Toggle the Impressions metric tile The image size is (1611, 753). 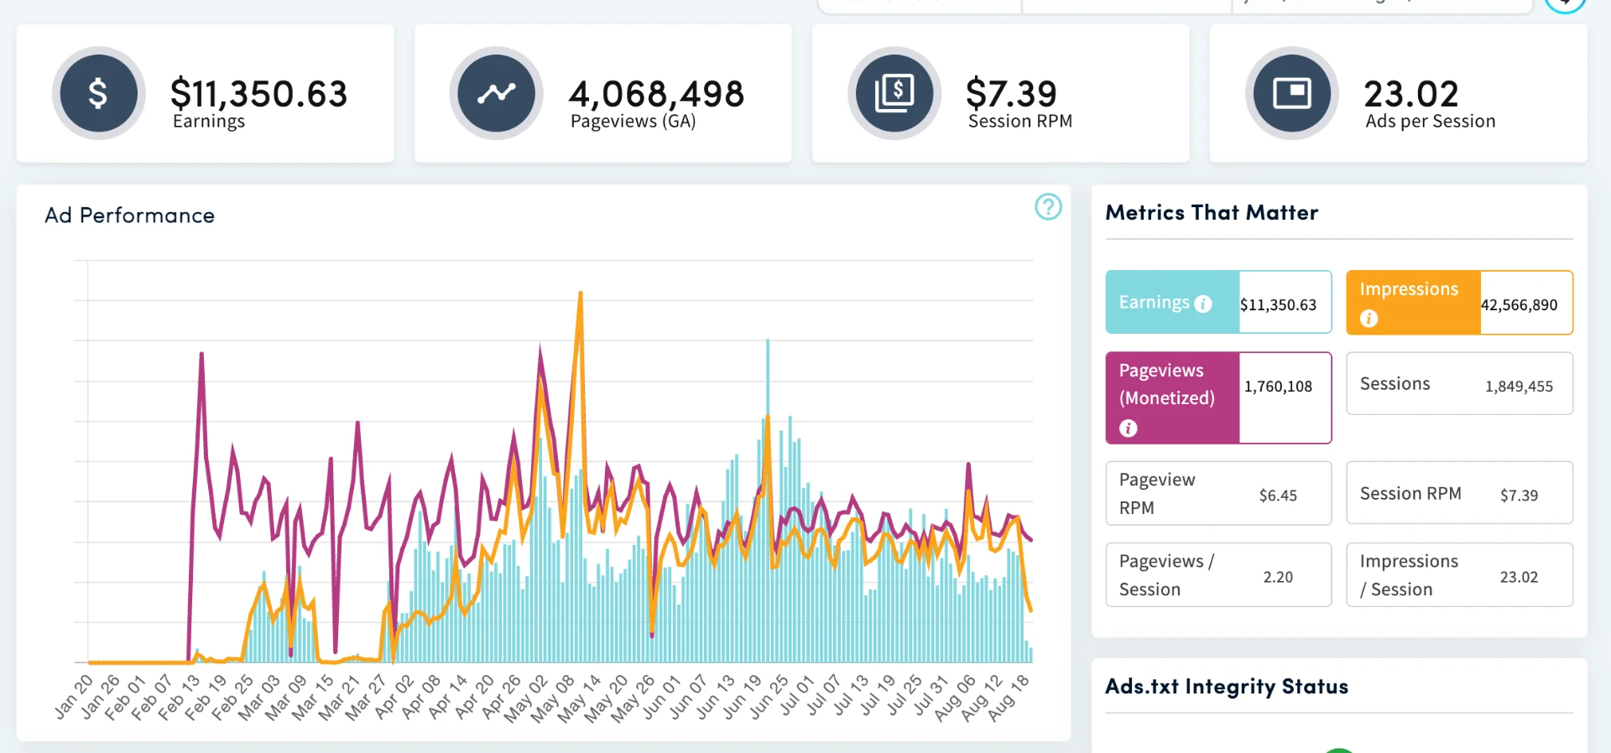tap(1459, 302)
